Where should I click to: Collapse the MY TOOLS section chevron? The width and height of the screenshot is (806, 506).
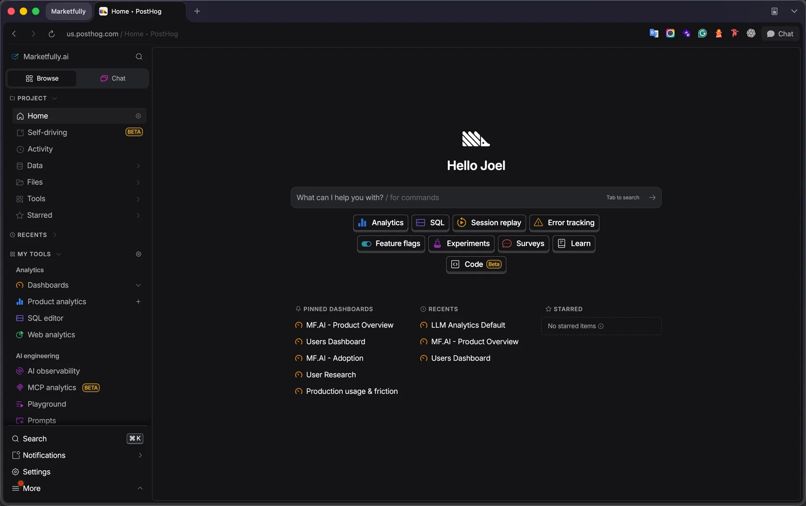59,254
